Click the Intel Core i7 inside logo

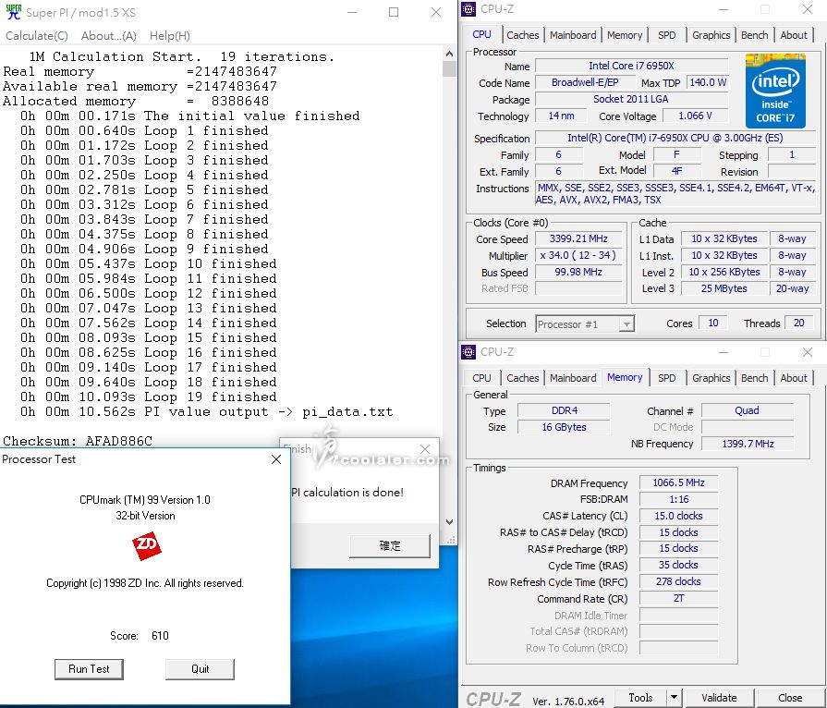click(775, 91)
